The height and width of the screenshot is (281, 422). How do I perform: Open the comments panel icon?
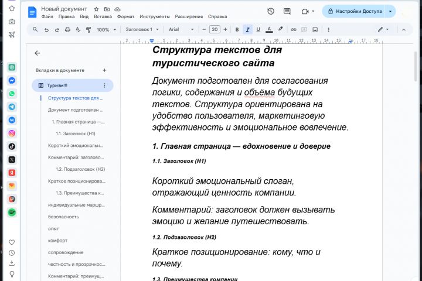tap(287, 11)
